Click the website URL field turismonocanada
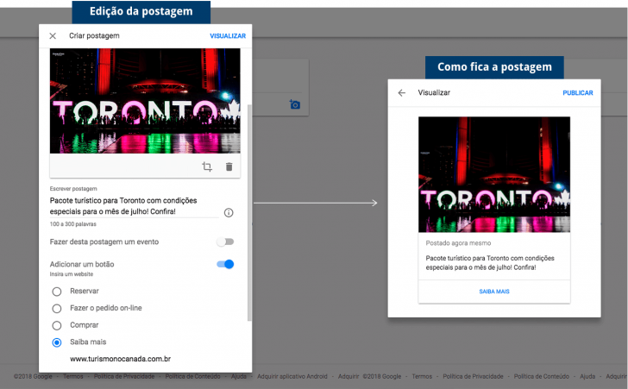The height and width of the screenshot is (389, 628). click(x=120, y=359)
